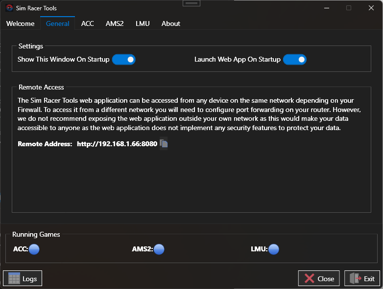Screen dimensions: 383x289
Task: Go to the AMS2 tab
Action: (x=115, y=23)
